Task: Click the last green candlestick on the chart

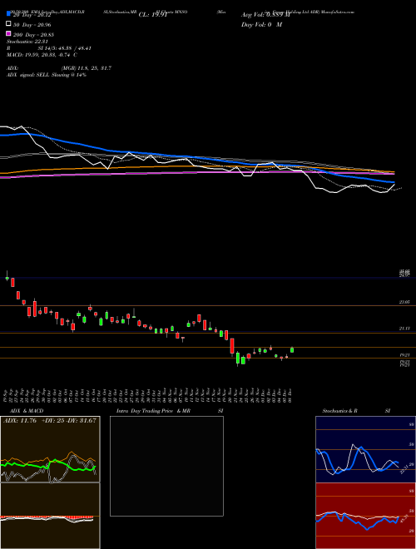Action: (292, 349)
